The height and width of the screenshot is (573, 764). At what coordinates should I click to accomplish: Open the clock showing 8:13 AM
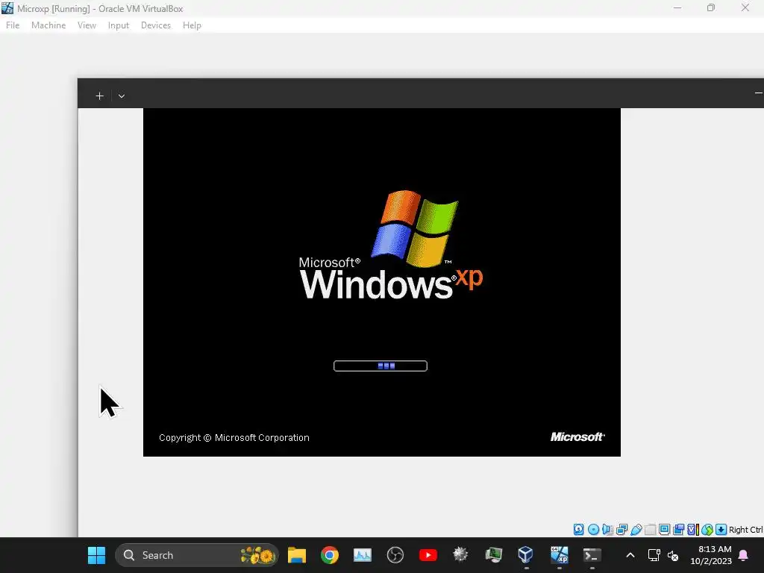pyautogui.click(x=711, y=555)
